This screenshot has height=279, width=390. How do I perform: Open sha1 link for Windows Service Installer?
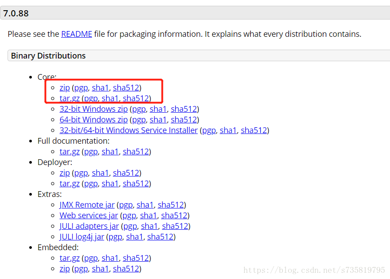pyautogui.click(x=228, y=130)
